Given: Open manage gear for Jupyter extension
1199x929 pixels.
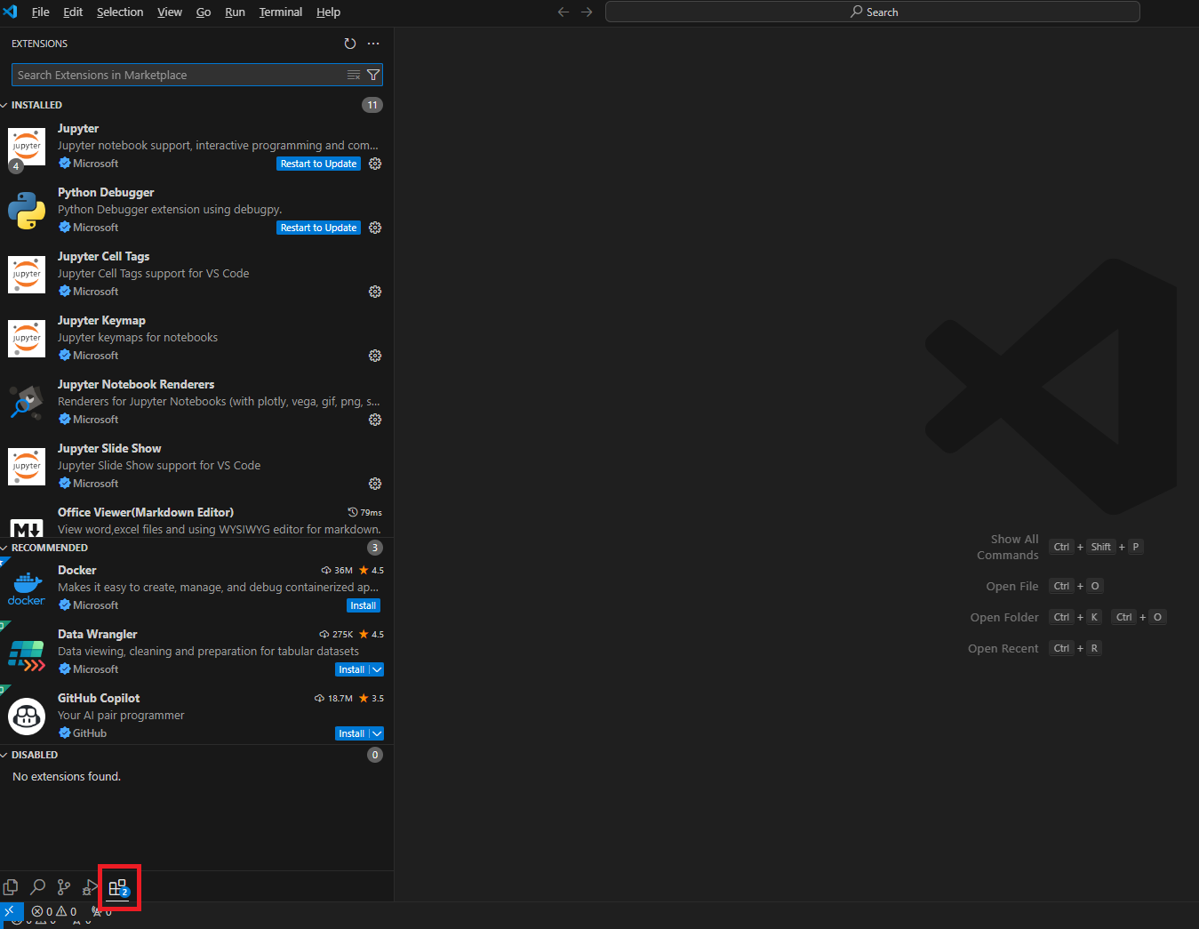Looking at the screenshot, I should tap(375, 164).
